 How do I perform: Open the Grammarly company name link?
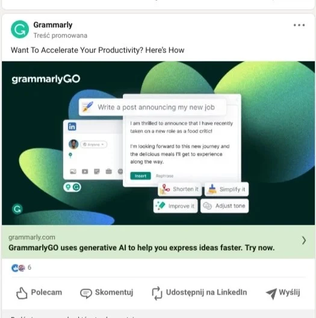click(53, 25)
